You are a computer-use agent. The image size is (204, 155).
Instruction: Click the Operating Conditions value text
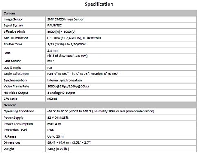101,111
